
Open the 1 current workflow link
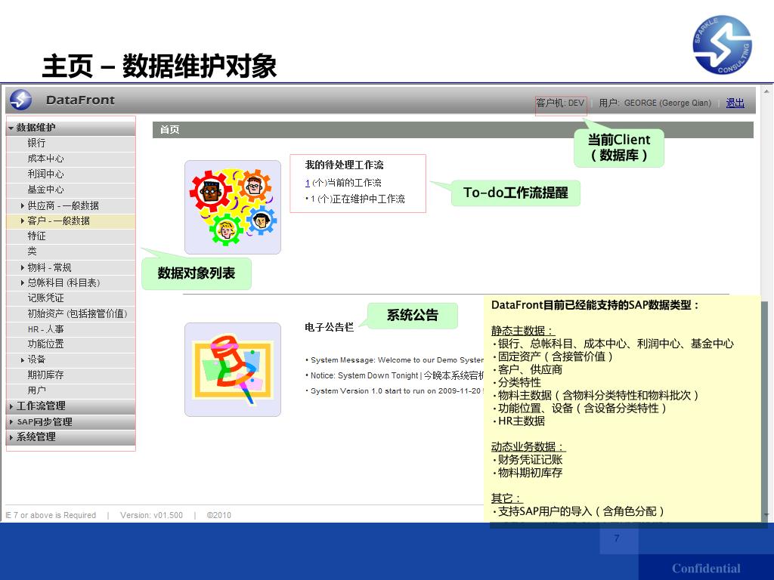tap(308, 183)
